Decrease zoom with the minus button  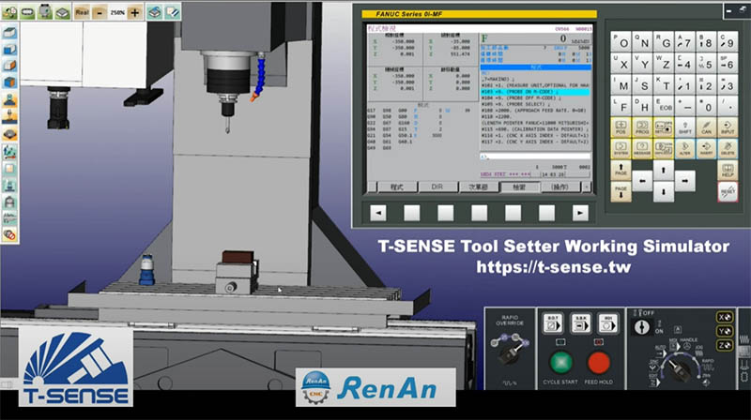click(x=100, y=12)
